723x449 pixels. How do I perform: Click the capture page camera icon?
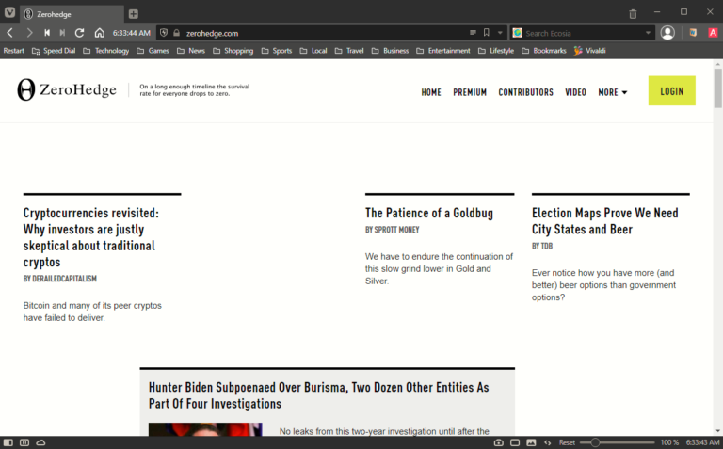pos(499,442)
